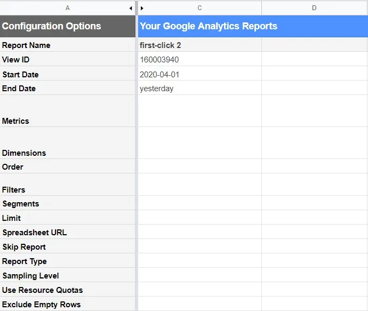Select the Metrics label cell

pyautogui.click(x=68, y=111)
